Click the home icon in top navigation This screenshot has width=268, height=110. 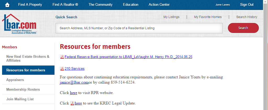coord(7,5)
